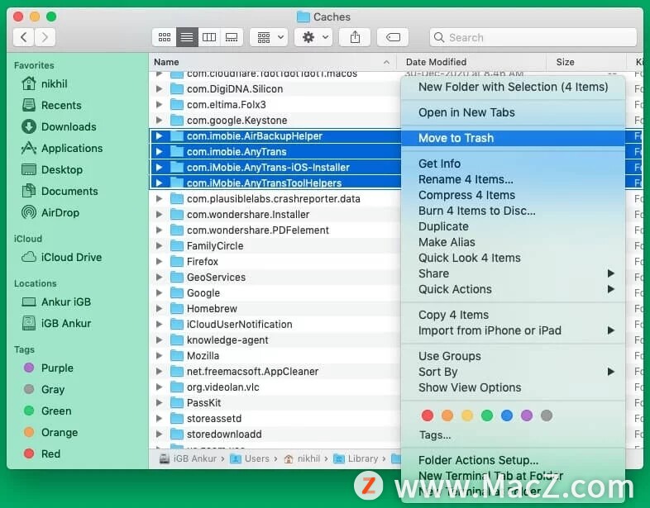The width and height of the screenshot is (650, 508).
Task: Switch to gallery view
Action: 232,38
